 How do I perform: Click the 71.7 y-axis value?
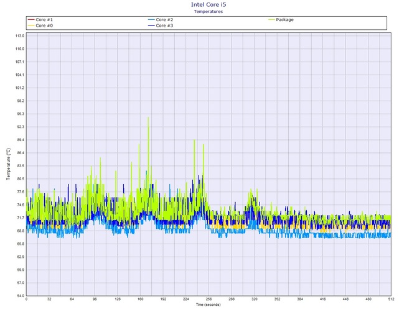(20, 218)
